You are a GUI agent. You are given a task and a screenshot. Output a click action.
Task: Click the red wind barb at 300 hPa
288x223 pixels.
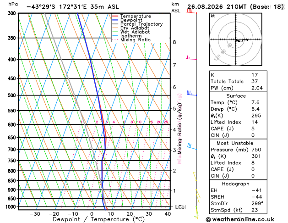coord(191,11)
